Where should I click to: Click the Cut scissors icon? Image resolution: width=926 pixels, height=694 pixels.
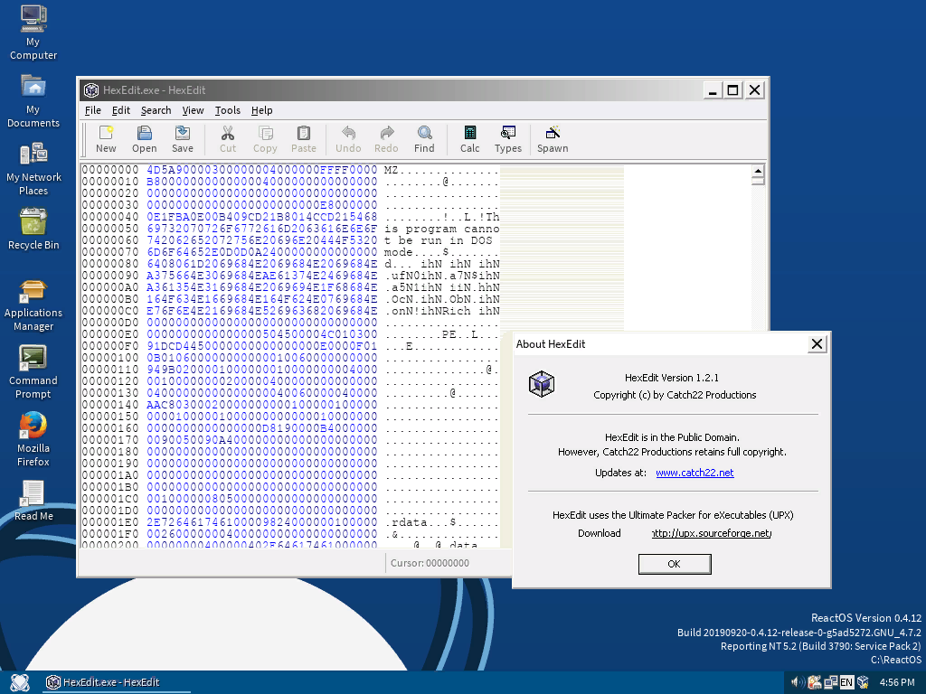227,133
